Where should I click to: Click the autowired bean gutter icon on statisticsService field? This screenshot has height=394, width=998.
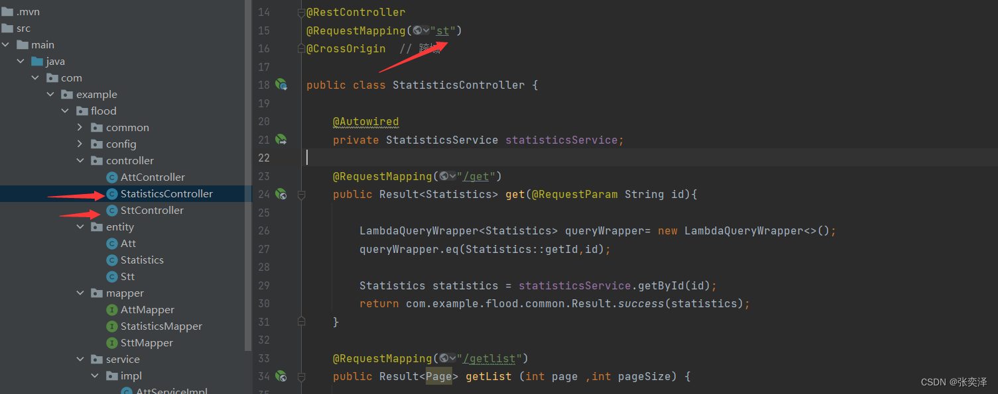281,140
